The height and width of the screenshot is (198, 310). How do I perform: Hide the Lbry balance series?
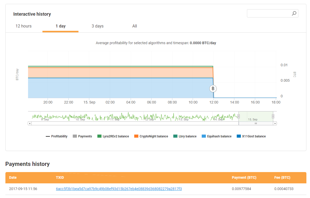185,136
